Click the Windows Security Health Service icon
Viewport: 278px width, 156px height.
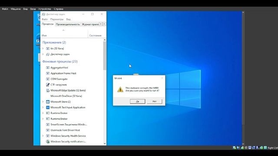pos(48,136)
